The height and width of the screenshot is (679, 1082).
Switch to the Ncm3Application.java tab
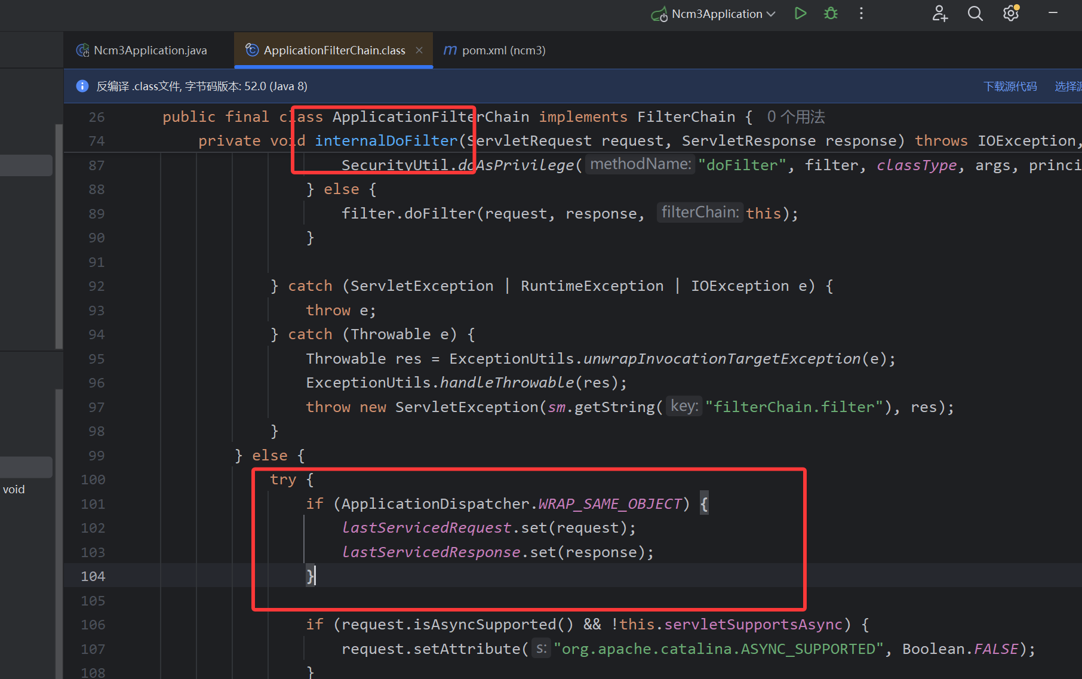150,51
